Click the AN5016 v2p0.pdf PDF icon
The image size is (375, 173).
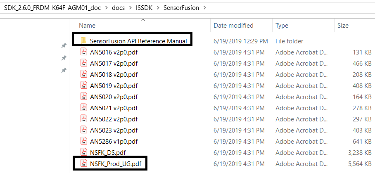(84, 52)
